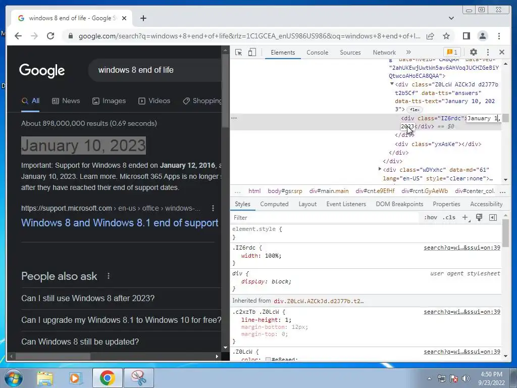
Task: Toggle Chrome side panel icon
Action: point(466,36)
